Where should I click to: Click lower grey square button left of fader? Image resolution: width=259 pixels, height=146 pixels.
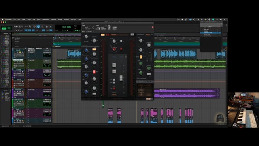114,71
